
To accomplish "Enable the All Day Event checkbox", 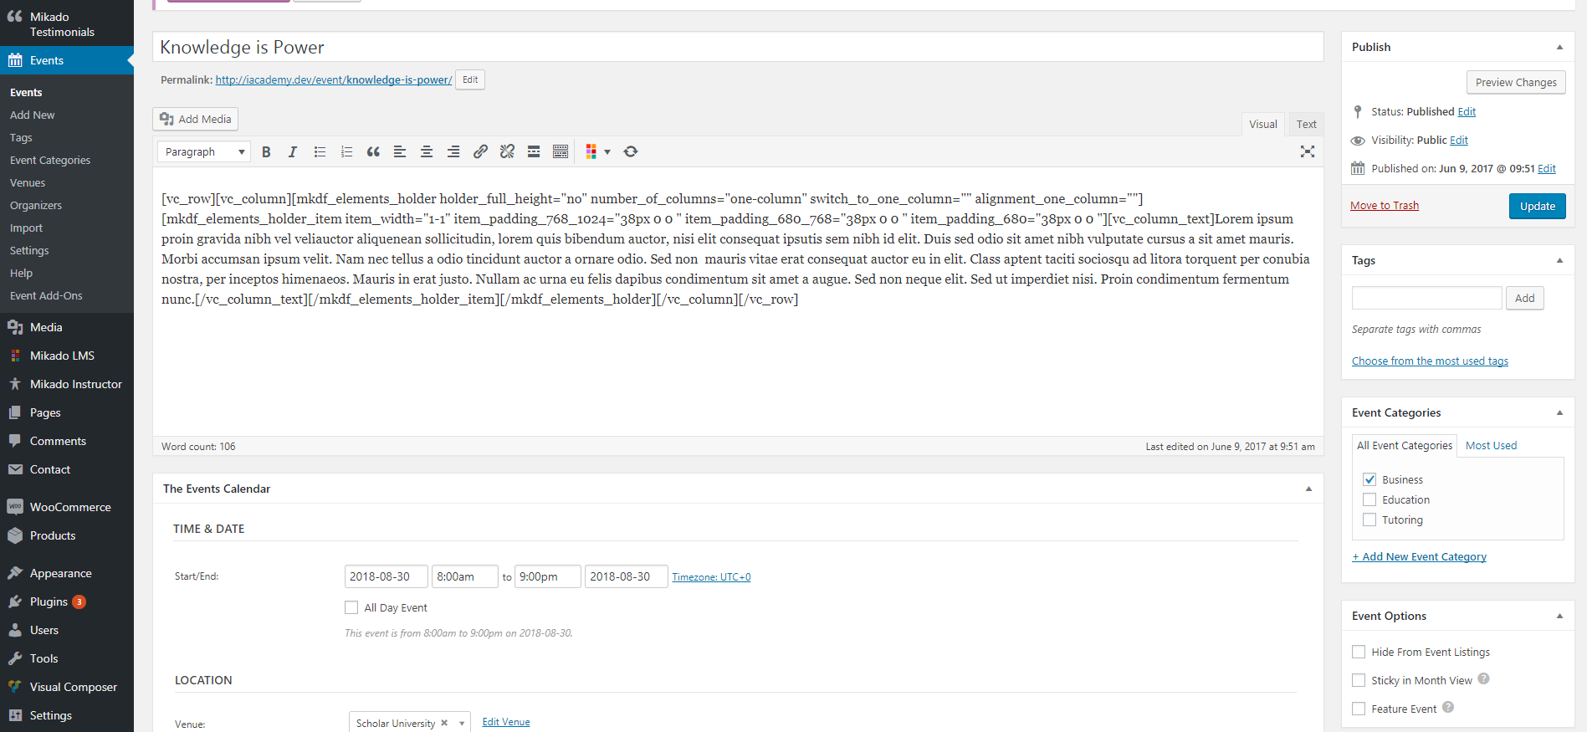I will click(x=351, y=607).
